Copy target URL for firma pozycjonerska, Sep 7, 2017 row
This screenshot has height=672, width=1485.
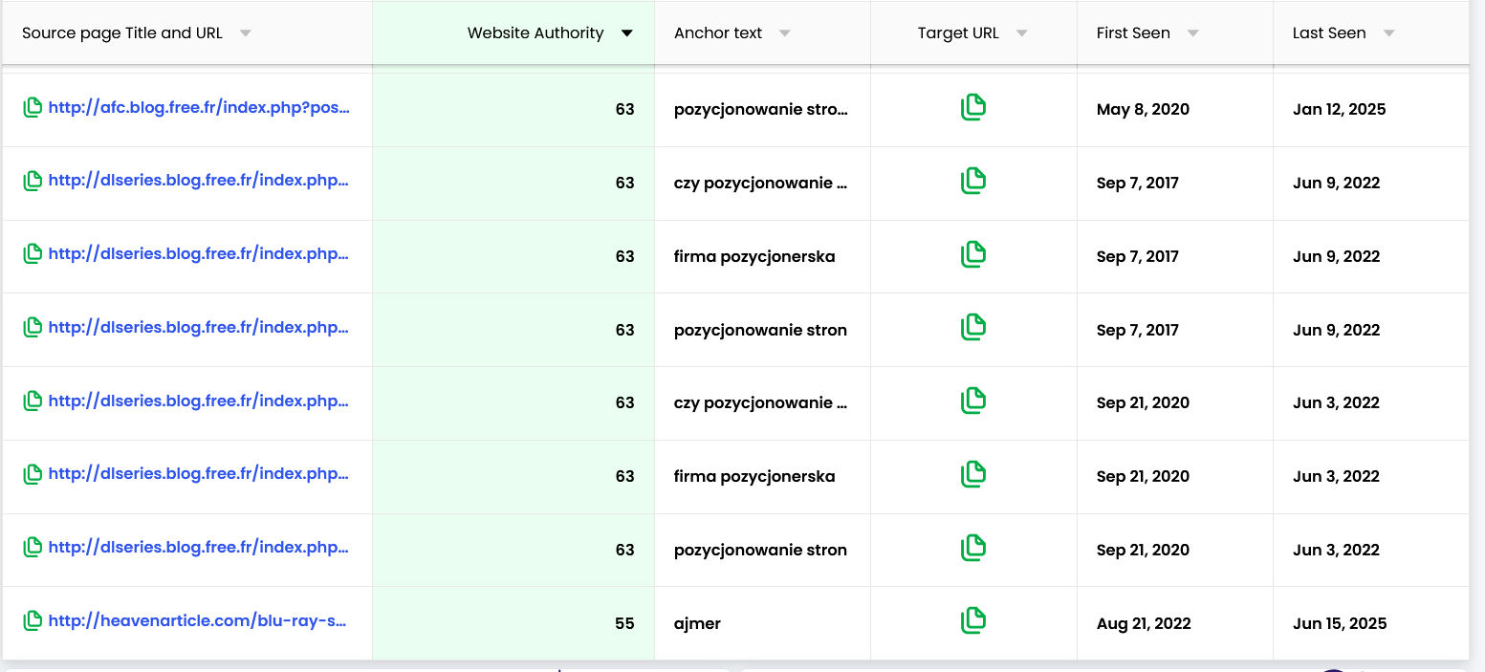pos(972,254)
